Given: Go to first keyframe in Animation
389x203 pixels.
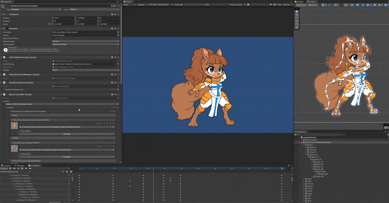Looking at the screenshot, I should (x=14, y=168).
